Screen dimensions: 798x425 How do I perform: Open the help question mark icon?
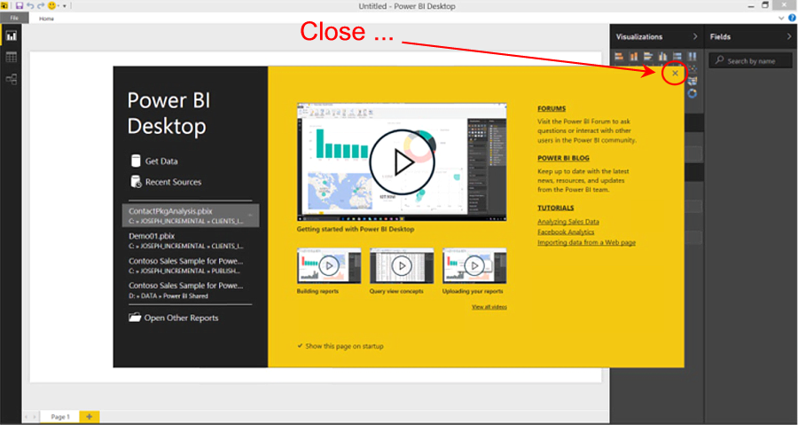tap(792, 18)
